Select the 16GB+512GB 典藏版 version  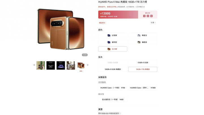[x=112, y=69]
